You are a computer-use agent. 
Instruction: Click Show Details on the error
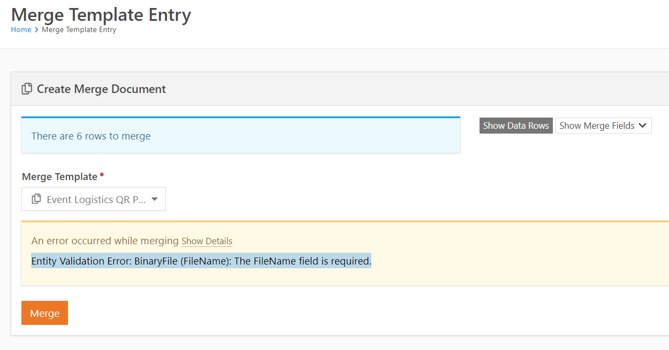coord(207,241)
